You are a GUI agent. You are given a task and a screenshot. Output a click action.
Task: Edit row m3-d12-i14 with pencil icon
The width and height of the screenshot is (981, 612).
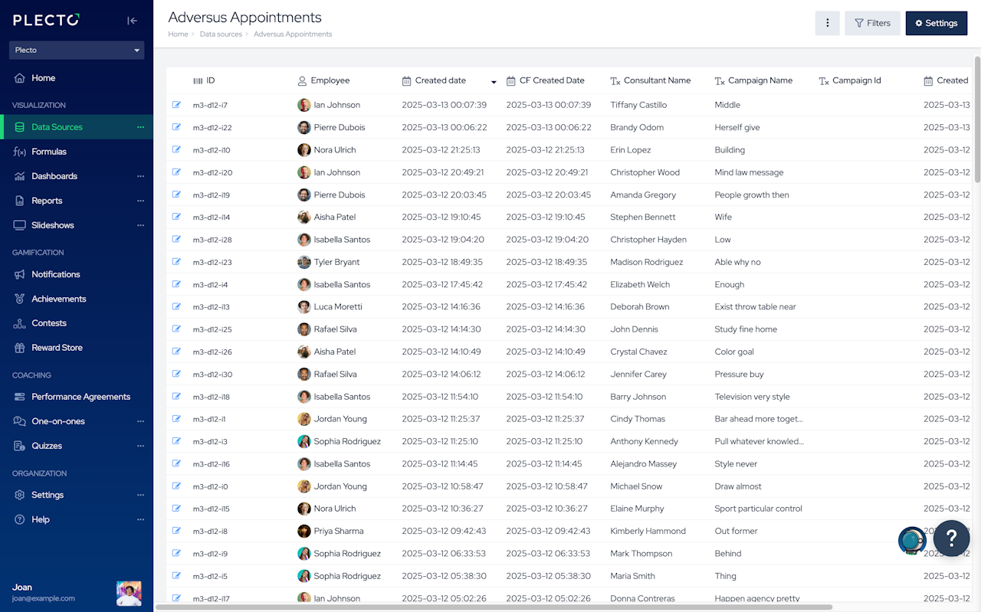(176, 216)
